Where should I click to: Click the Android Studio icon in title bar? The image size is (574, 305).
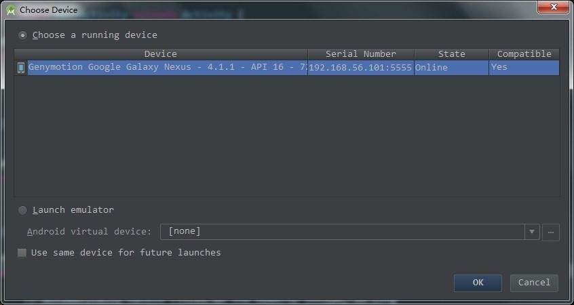11,10
